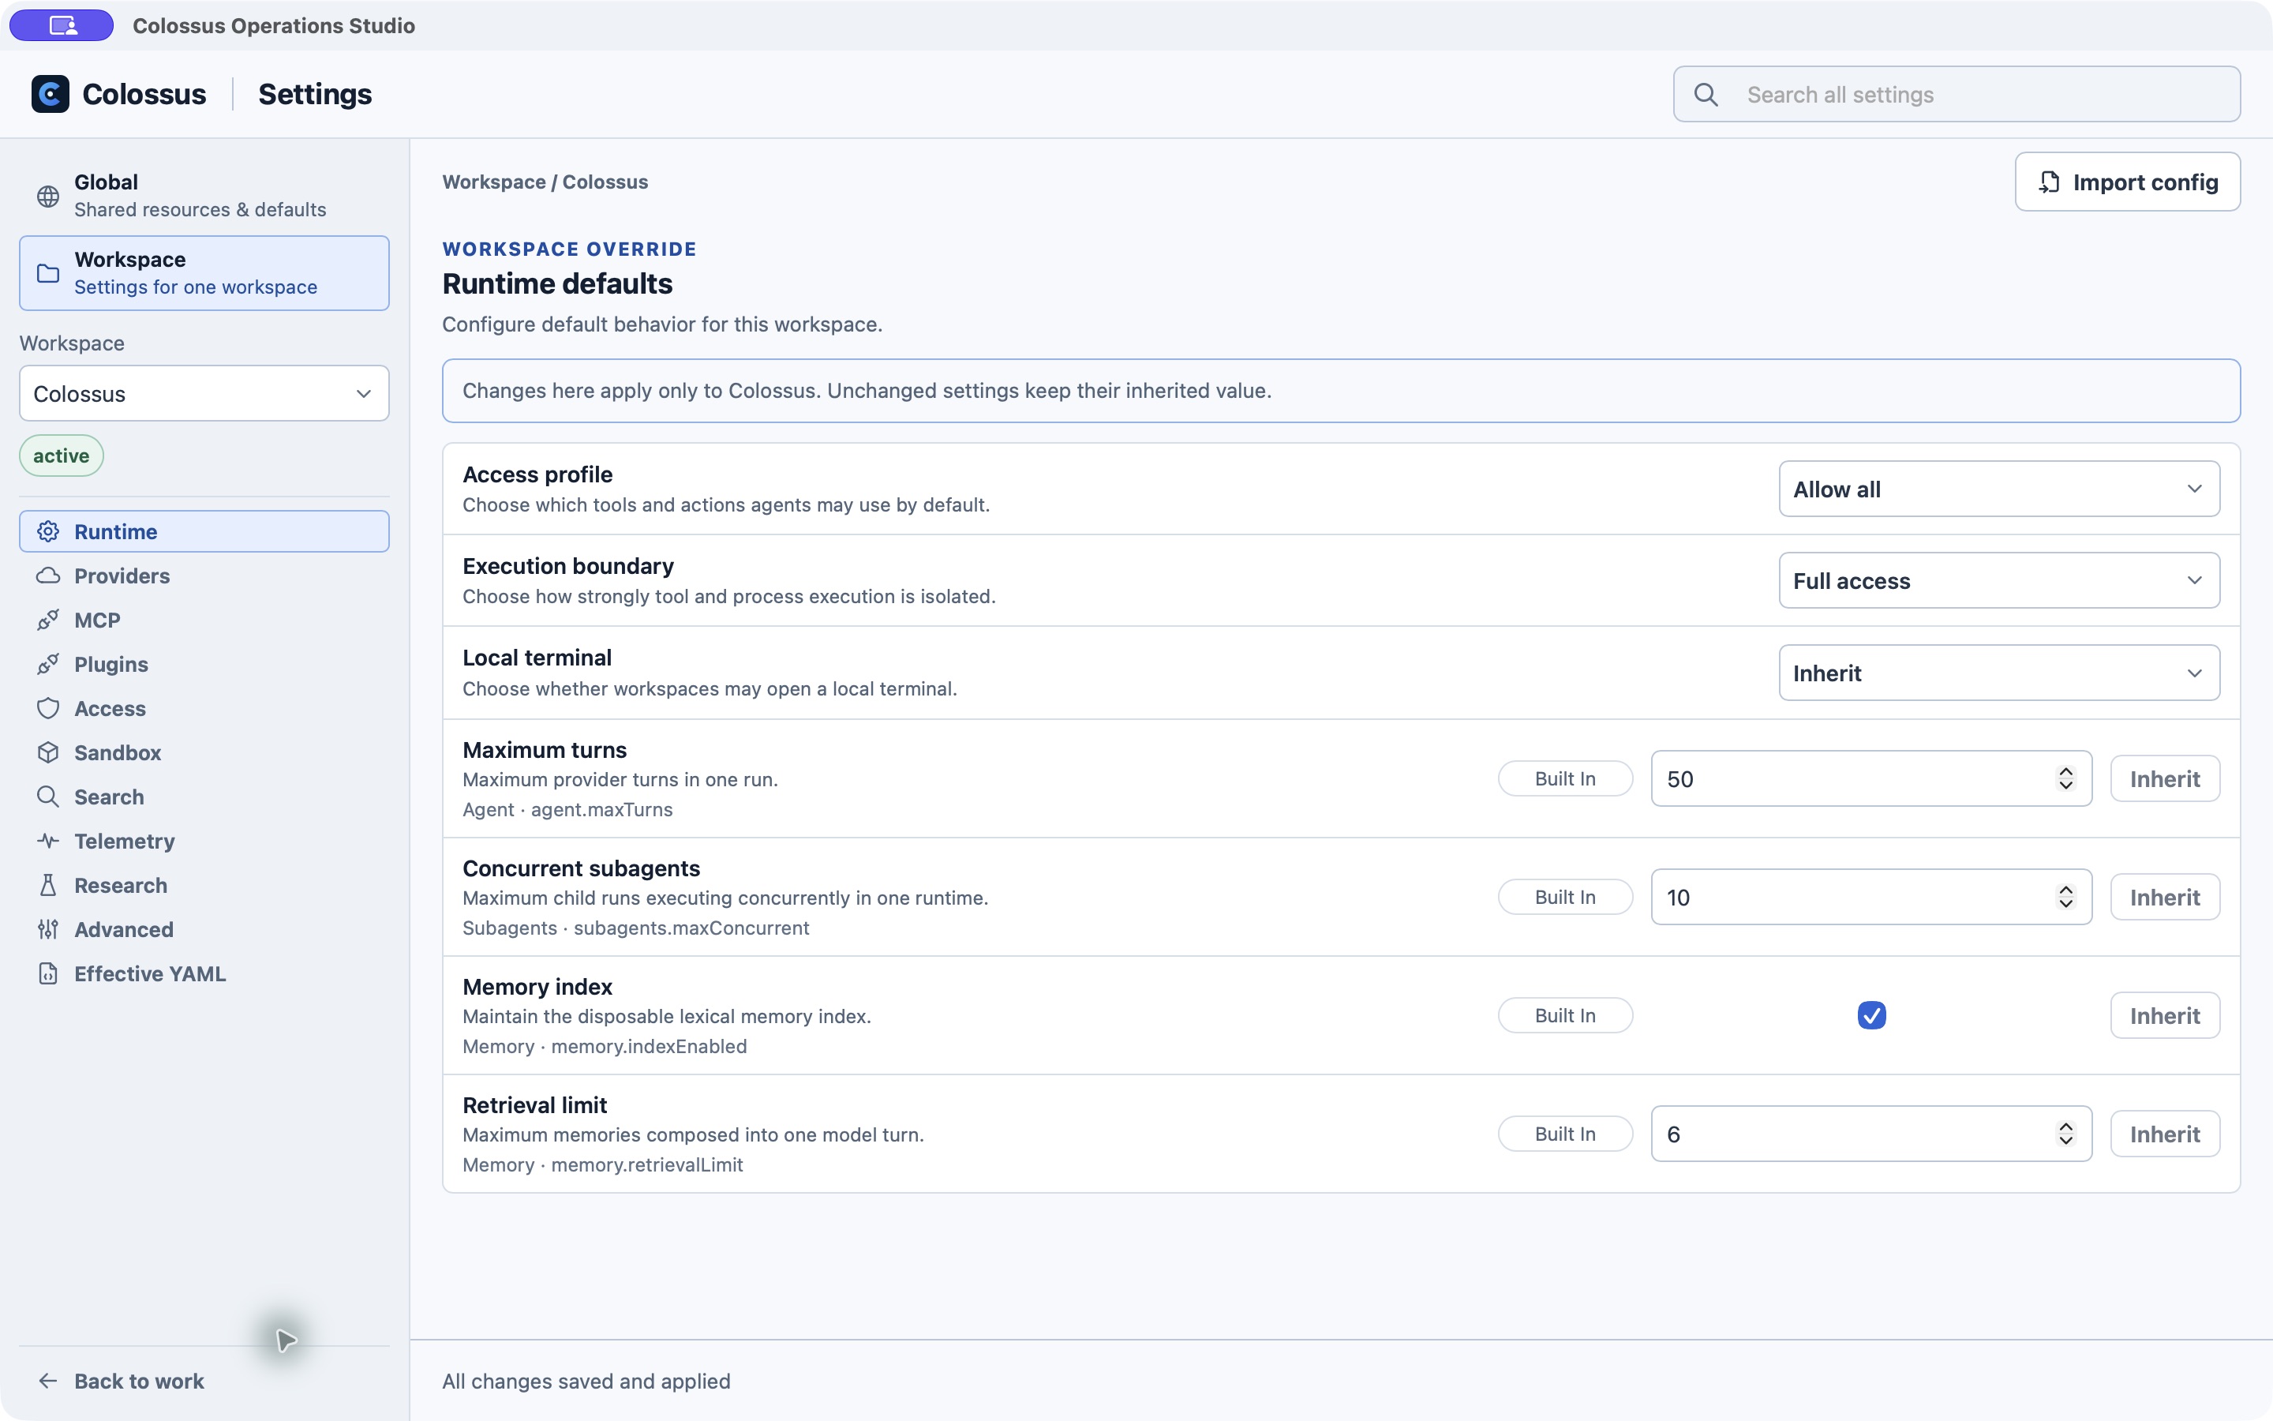Open the Providers settings section
The image size is (2273, 1421).
click(204, 576)
